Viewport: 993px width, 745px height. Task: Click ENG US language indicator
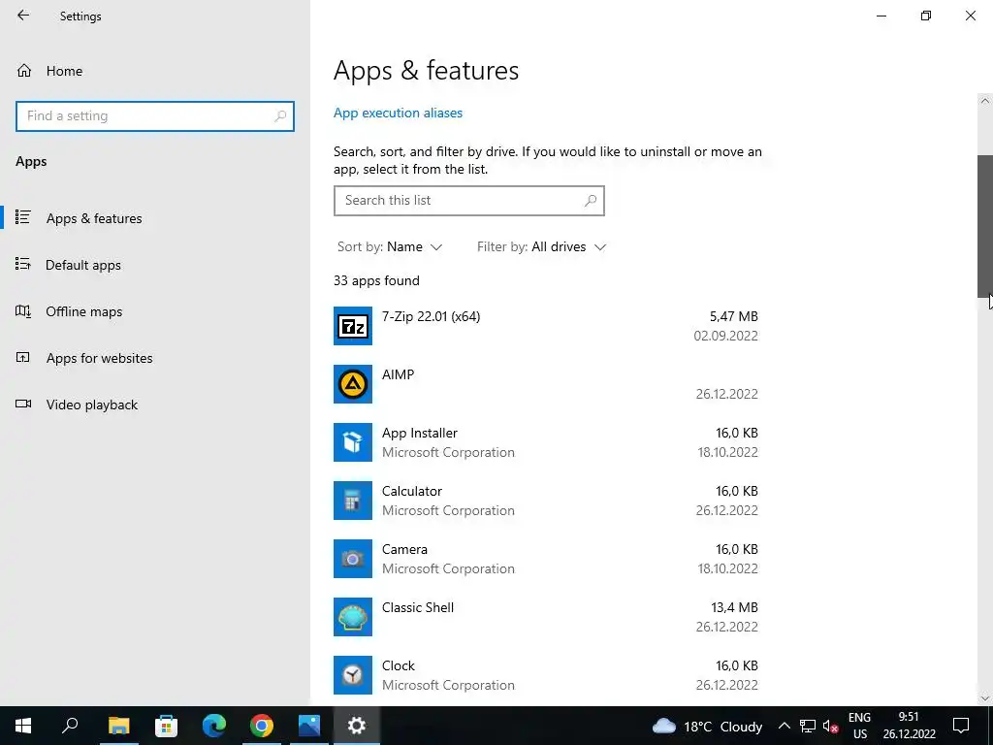coord(859,726)
